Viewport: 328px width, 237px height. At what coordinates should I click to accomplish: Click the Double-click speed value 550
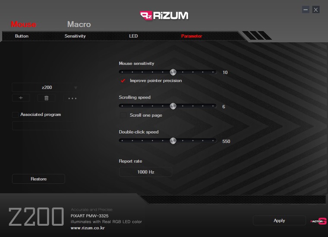pyautogui.click(x=226, y=141)
